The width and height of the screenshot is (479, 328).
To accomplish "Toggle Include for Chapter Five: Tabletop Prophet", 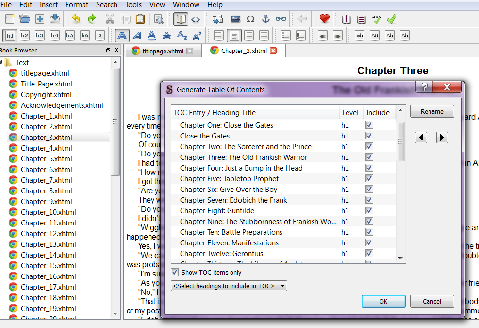I will coord(369,179).
